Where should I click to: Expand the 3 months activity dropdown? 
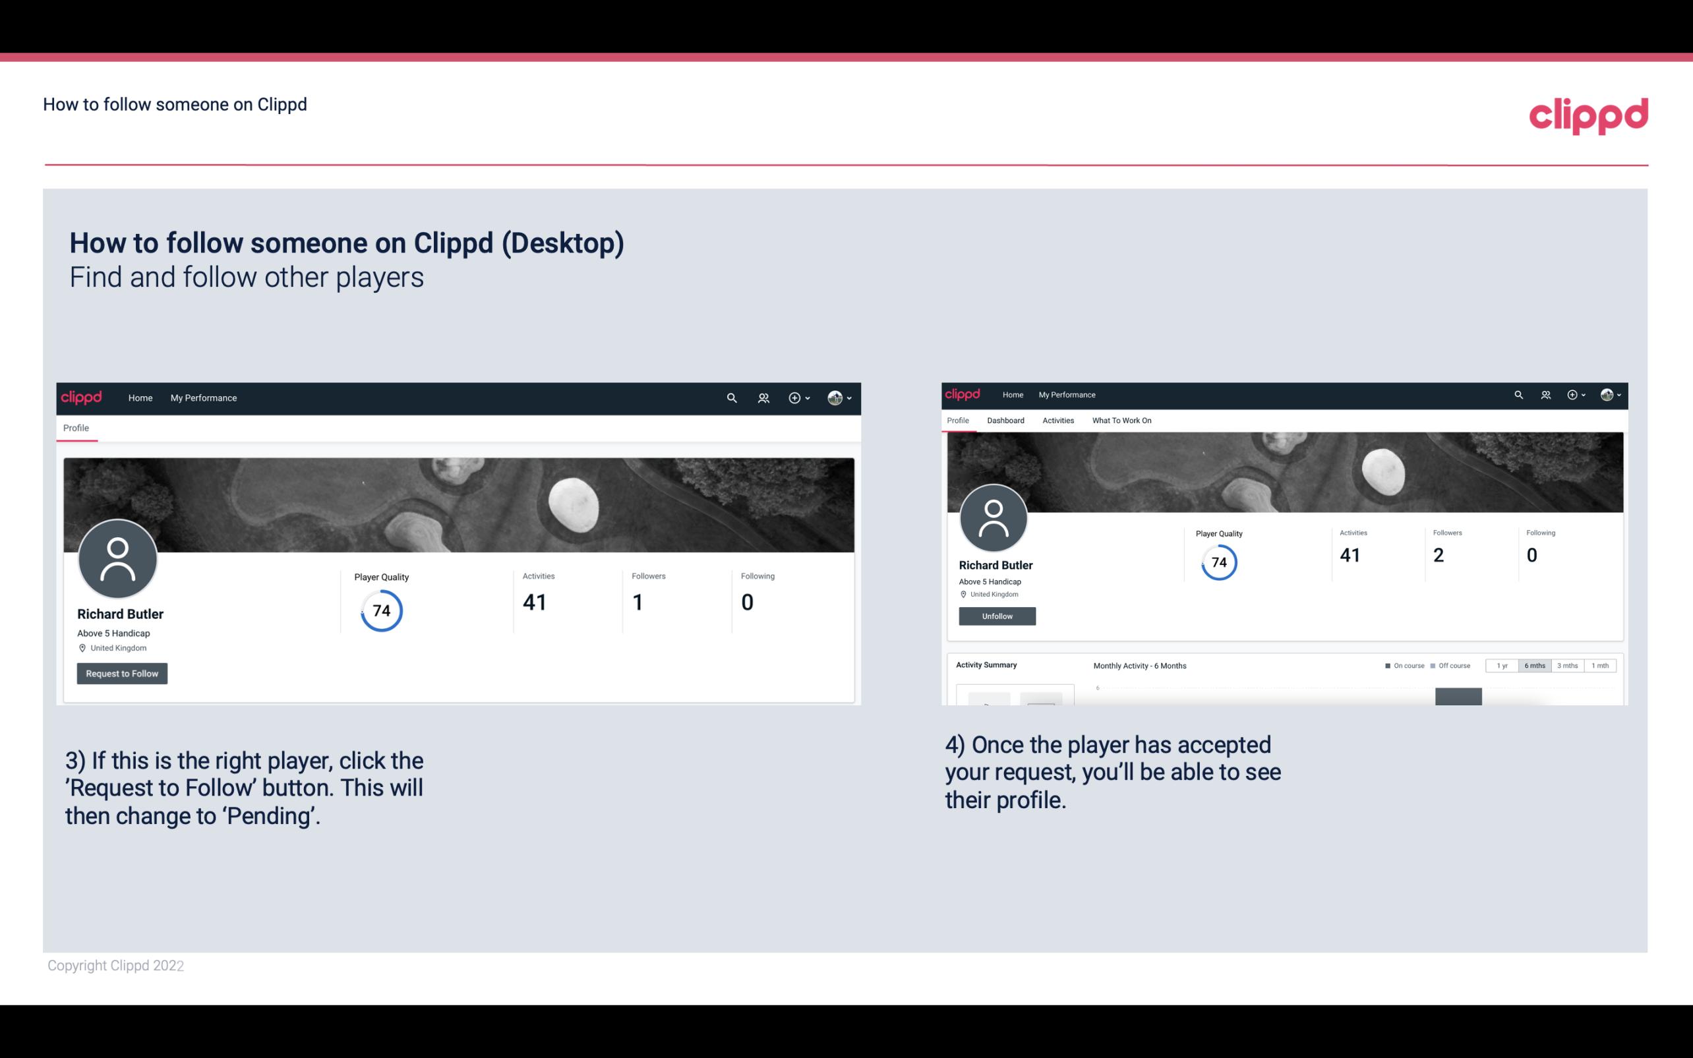(x=1565, y=666)
